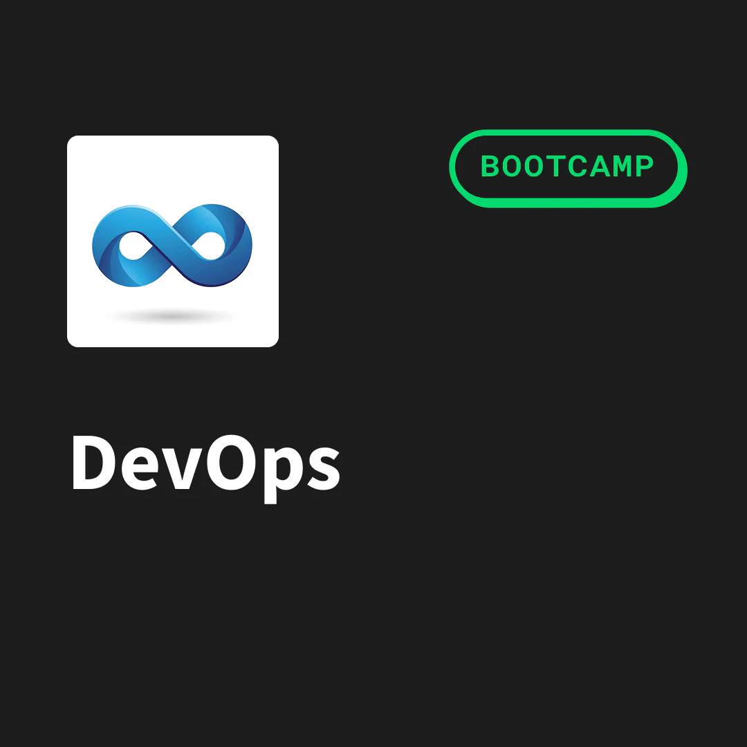
Task: Click the green BOOTCAMP badge
Action: click(568, 167)
